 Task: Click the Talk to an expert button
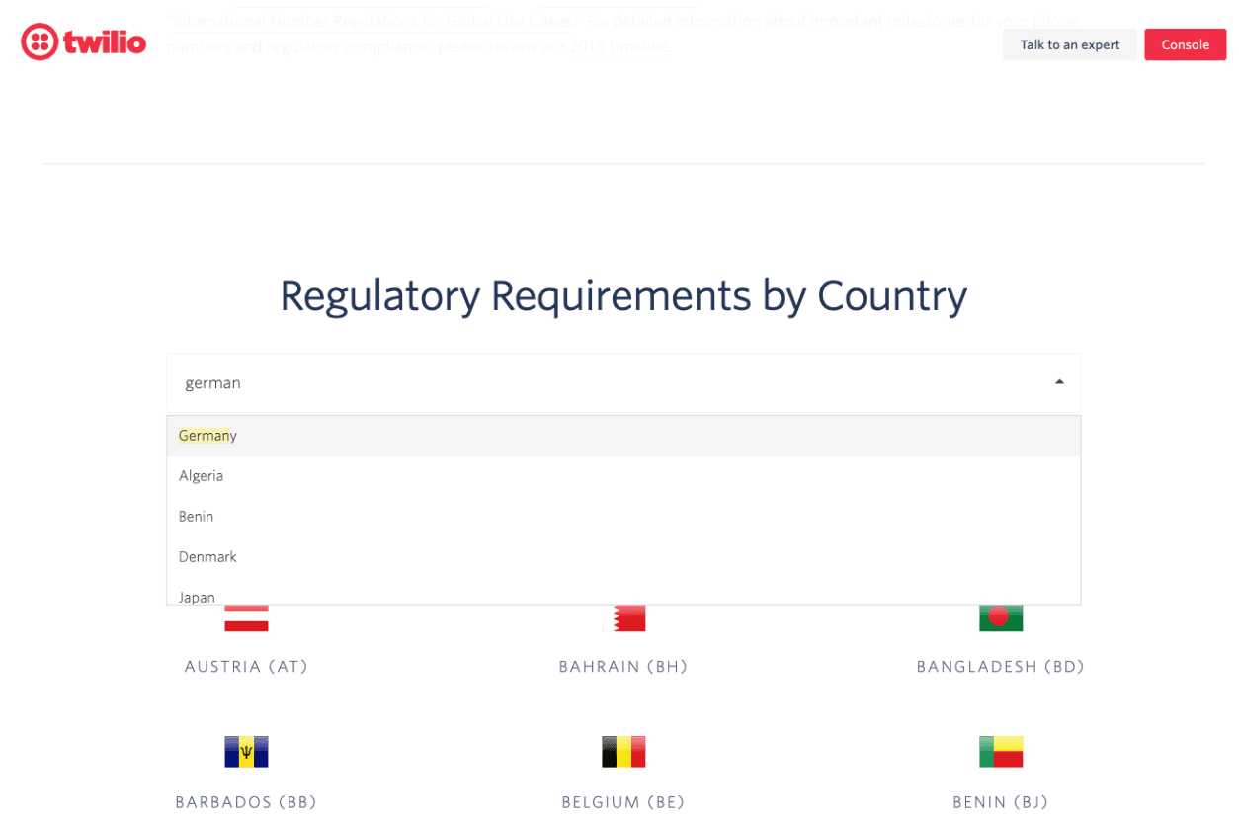[x=1069, y=44]
